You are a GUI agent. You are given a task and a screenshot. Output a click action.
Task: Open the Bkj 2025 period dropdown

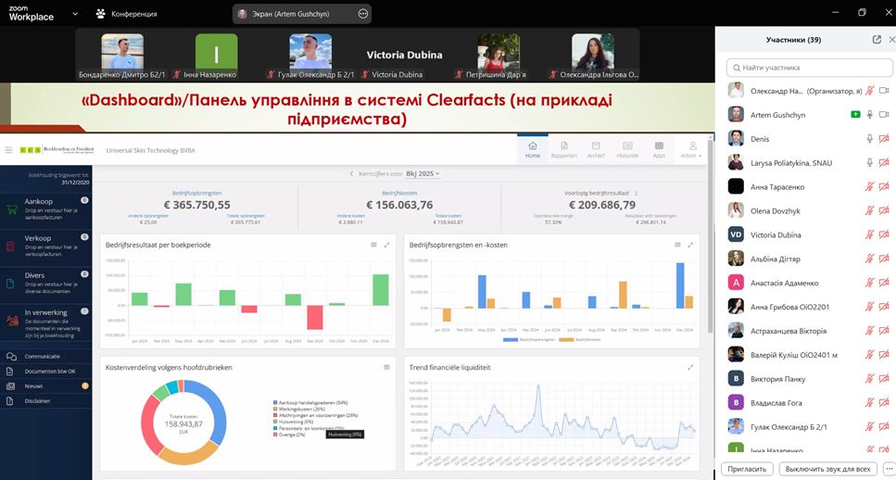coord(423,173)
